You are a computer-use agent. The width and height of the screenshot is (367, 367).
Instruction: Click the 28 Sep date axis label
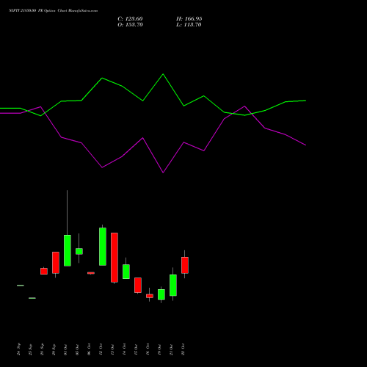pyautogui.click(x=43, y=349)
